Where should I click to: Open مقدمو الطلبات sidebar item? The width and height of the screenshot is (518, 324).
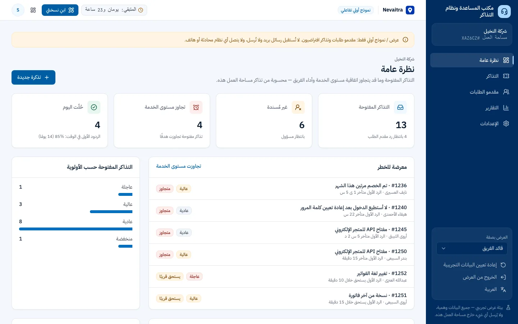(472, 92)
